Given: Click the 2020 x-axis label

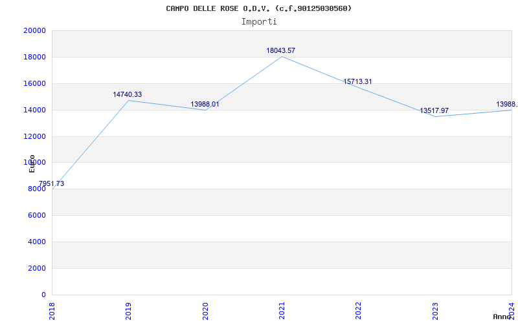Looking at the screenshot, I should tap(205, 311).
